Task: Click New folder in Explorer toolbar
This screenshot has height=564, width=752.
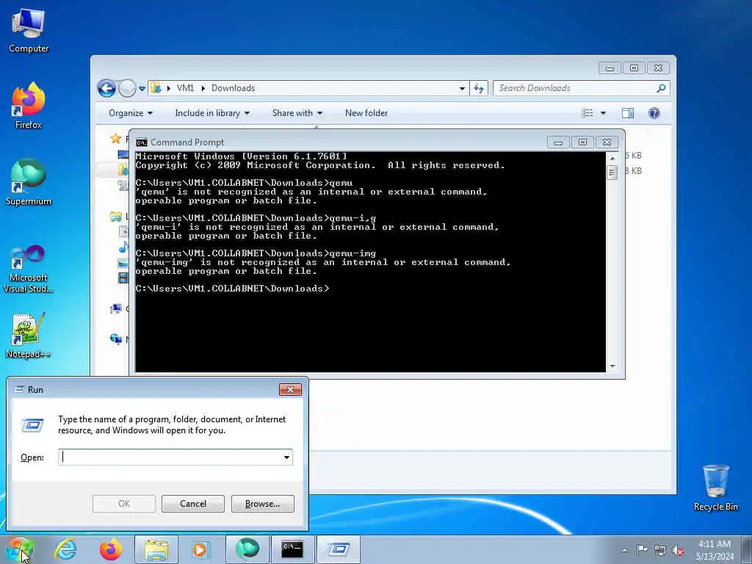Action: coord(366,113)
